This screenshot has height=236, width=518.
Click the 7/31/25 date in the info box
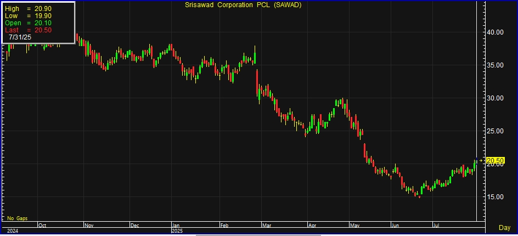[x=20, y=37]
